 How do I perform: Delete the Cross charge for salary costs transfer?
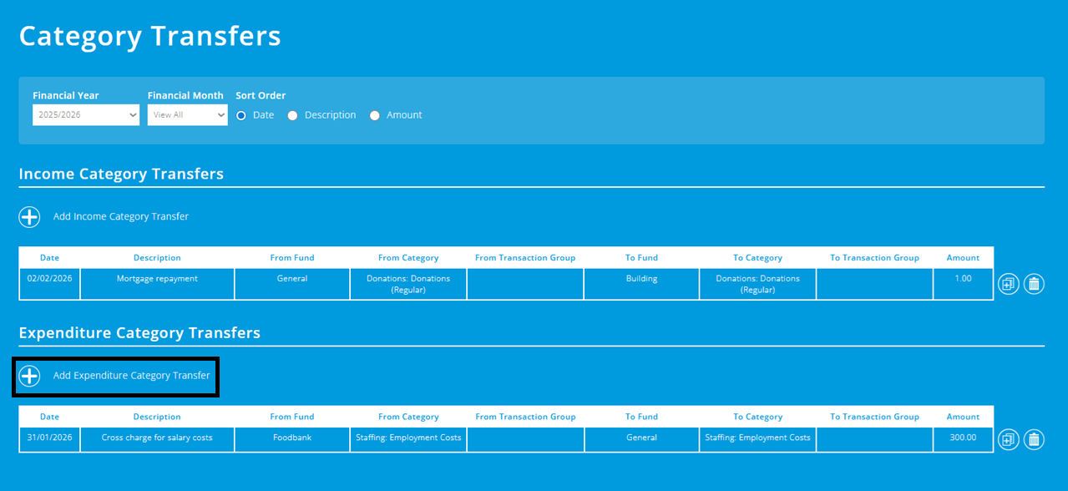tap(1034, 439)
